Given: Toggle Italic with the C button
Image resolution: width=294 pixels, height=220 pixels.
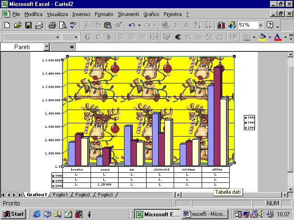Looking at the screenshot, I should pyautogui.click(x=98, y=37).
